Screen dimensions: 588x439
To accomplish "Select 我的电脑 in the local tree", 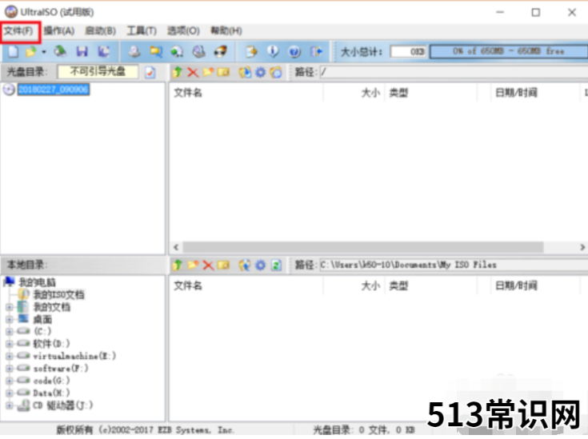I will (37, 282).
